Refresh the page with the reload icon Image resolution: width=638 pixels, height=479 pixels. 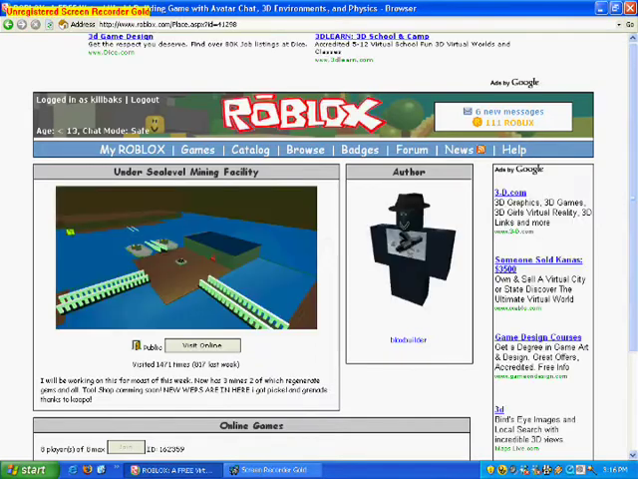pos(50,24)
